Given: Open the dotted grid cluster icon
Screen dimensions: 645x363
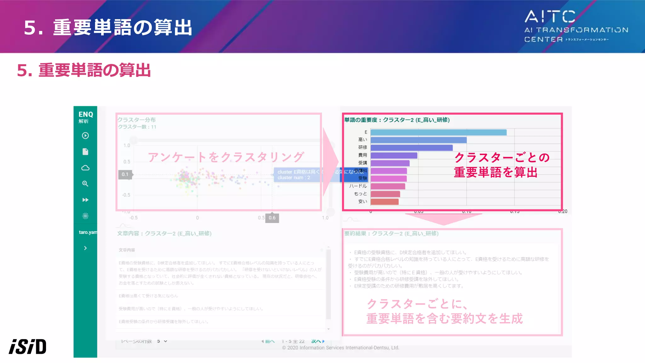Looking at the screenshot, I should (85, 216).
